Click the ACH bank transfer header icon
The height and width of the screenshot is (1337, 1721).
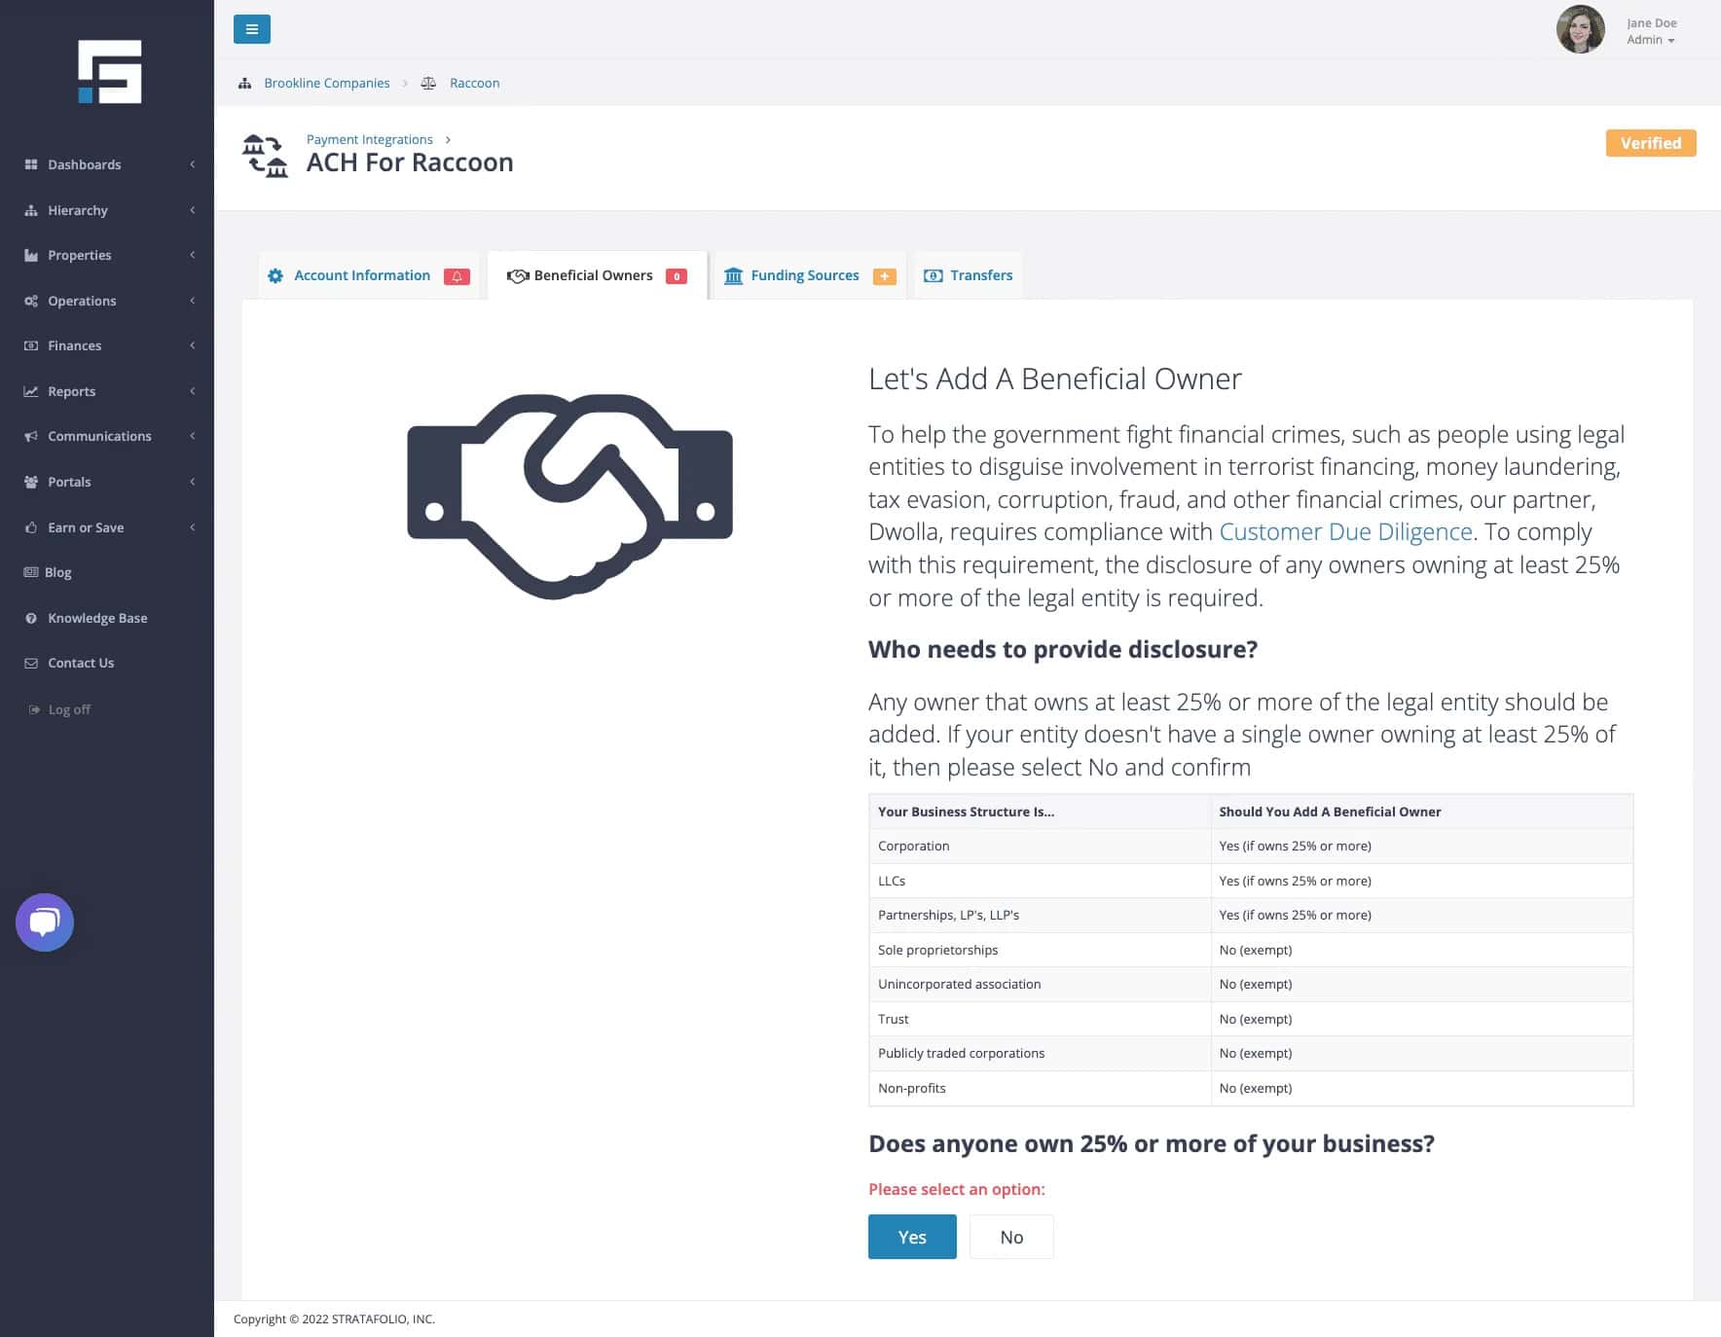266,157
